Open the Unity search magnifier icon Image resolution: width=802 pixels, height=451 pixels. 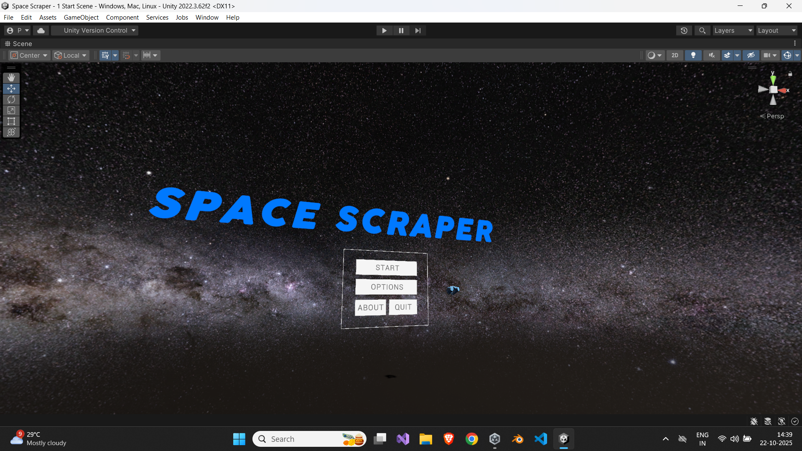(702, 31)
